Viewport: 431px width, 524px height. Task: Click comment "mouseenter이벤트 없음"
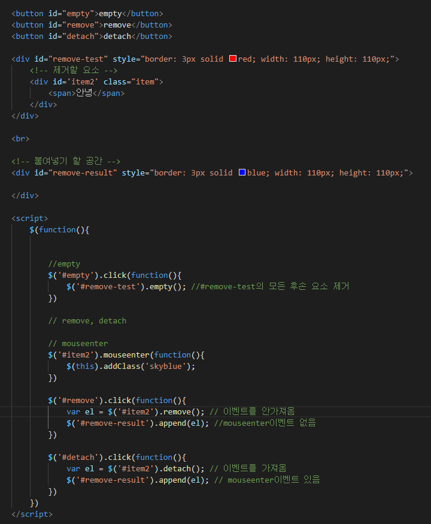click(269, 423)
